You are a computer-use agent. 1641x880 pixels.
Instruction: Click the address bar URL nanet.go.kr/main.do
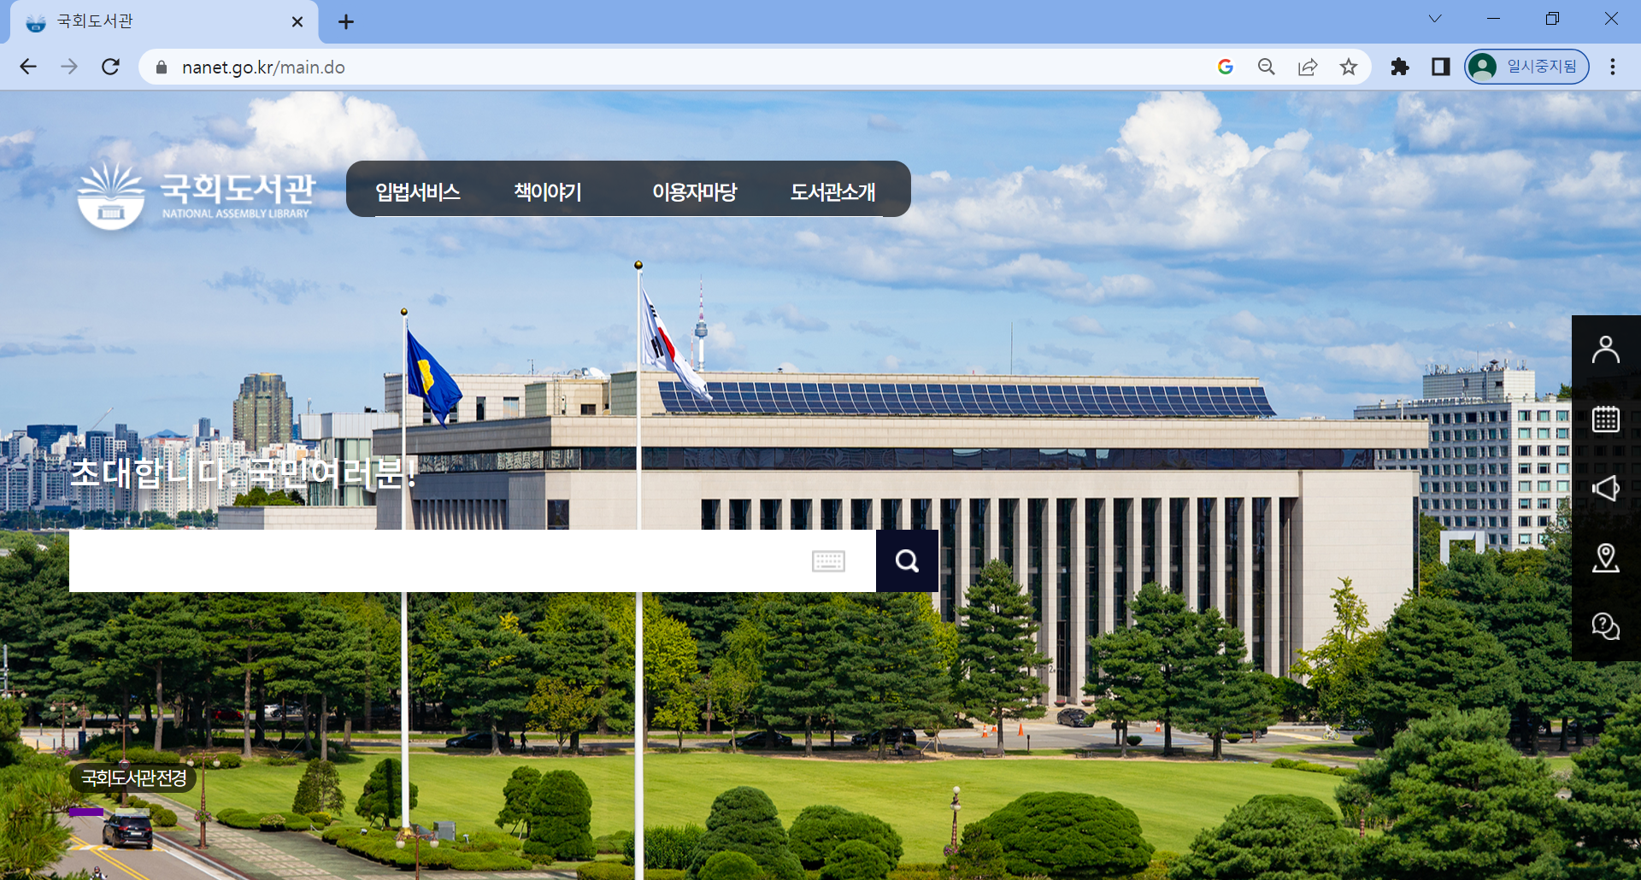pyautogui.click(x=263, y=67)
